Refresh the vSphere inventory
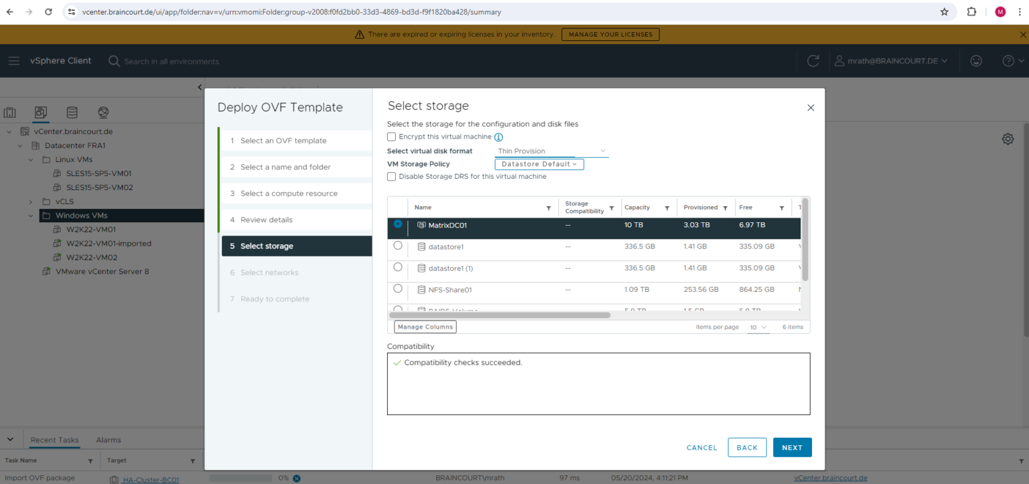 [813, 60]
